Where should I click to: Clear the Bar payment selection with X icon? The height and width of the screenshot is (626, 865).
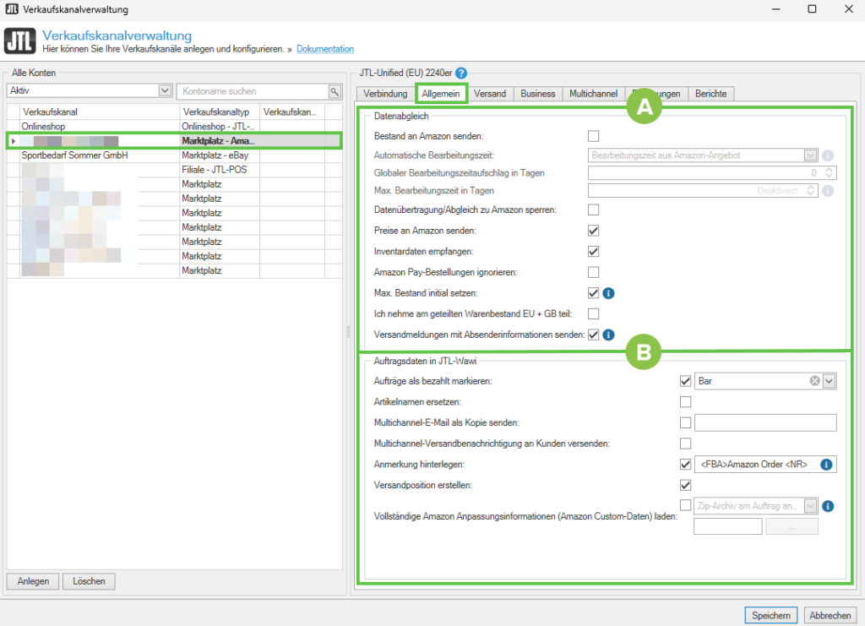814,381
